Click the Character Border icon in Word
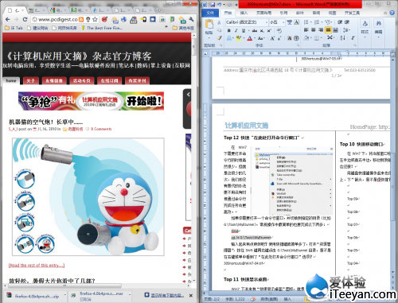Image resolution: width=398 pixels, height=303 pixels. click(x=297, y=22)
